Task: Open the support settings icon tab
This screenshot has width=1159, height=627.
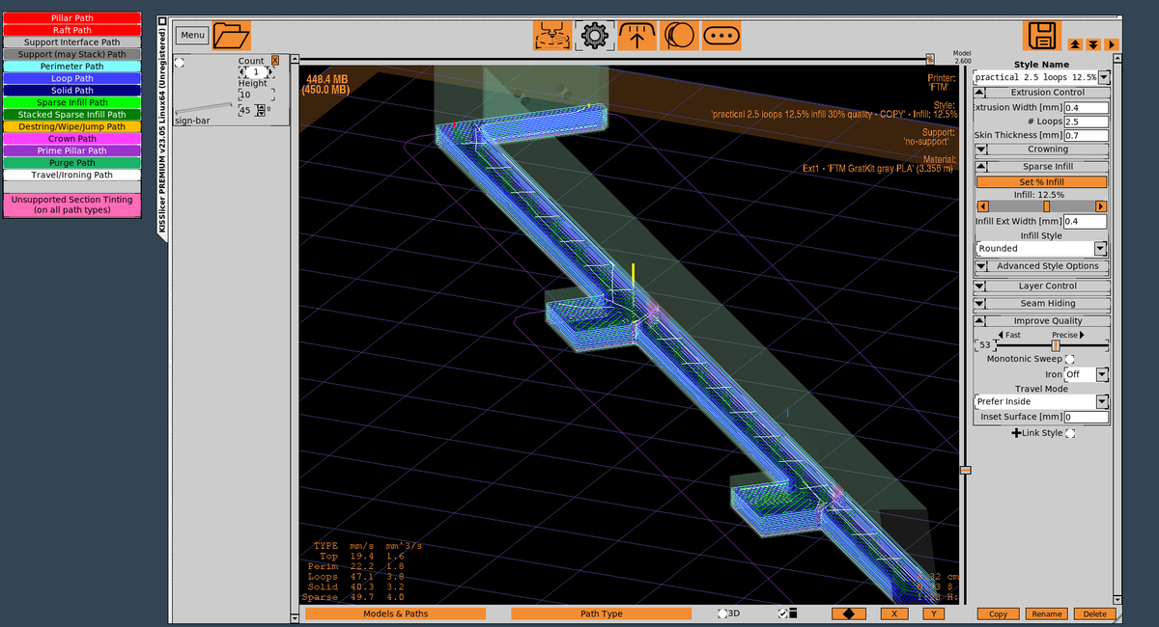Action: 636,36
